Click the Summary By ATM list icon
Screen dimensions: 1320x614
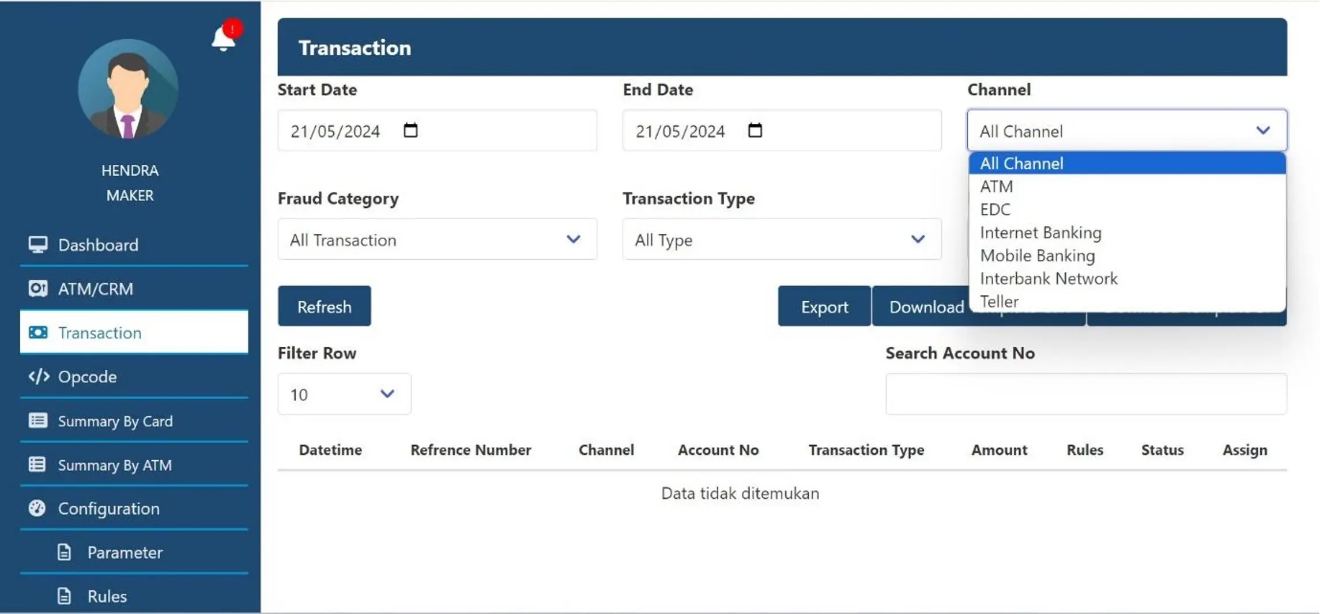pos(37,465)
